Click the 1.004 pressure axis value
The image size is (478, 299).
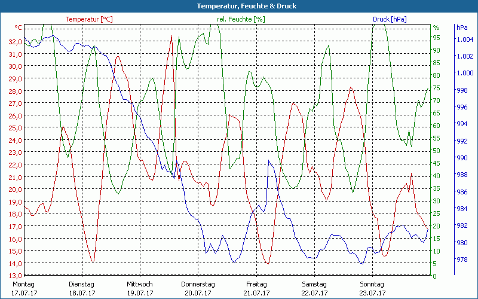[465, 39]
